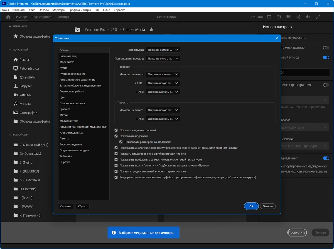Open Проекты + ALT dropdown
334x249 pixels.
tap(163, 119)
